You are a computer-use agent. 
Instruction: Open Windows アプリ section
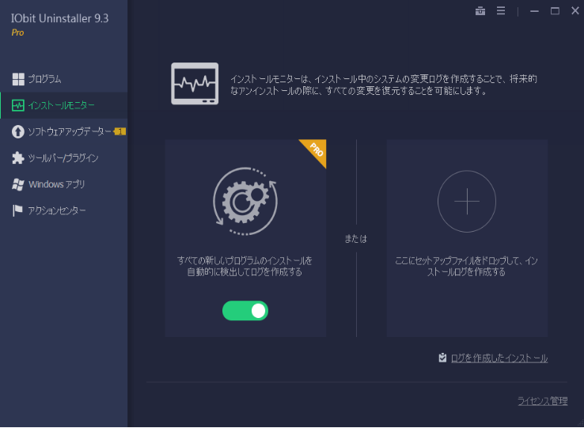pyautogui.click(x=63, y=184)
